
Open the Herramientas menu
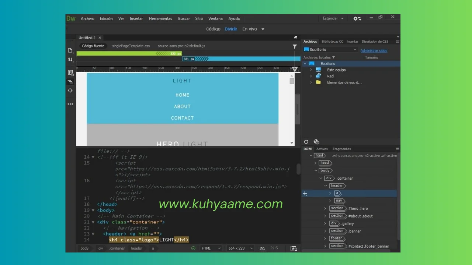tap(160, 18)
